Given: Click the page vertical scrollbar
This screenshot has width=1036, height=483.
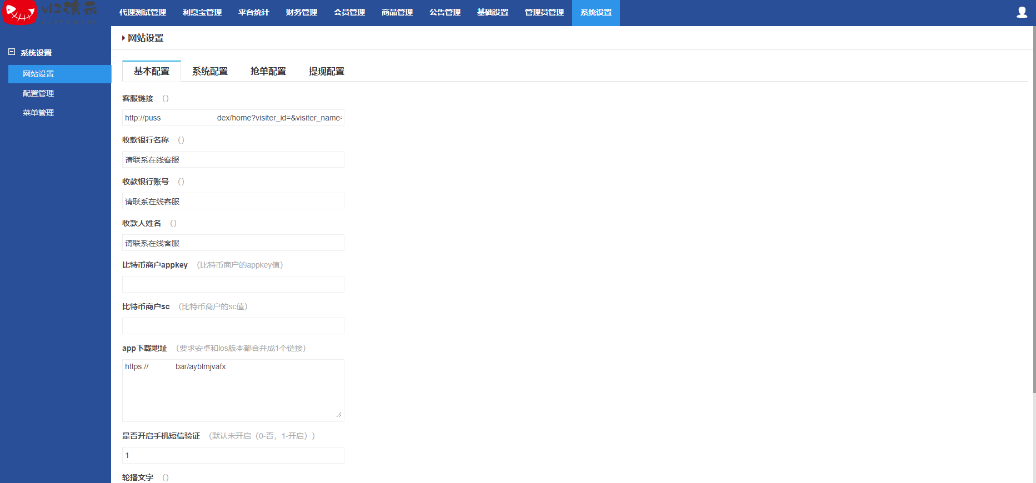Looking at the screenshot, I should [1033, 222].
